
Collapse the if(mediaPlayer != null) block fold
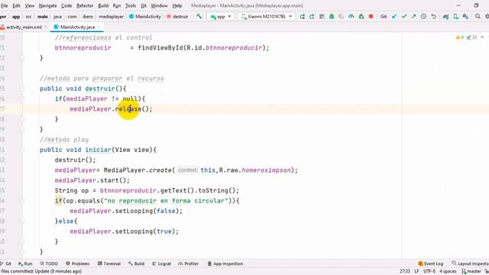click(22, 99)
